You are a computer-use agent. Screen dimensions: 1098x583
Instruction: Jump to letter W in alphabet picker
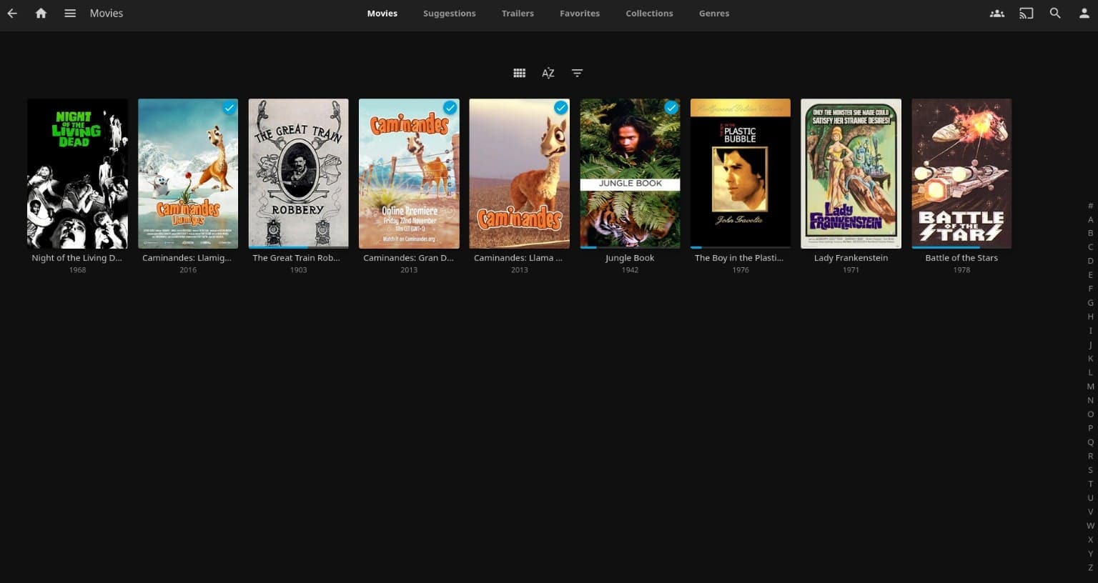1090,526
